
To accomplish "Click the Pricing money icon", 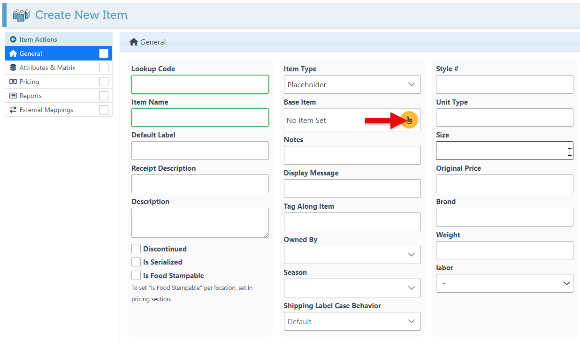I will 13,82.
